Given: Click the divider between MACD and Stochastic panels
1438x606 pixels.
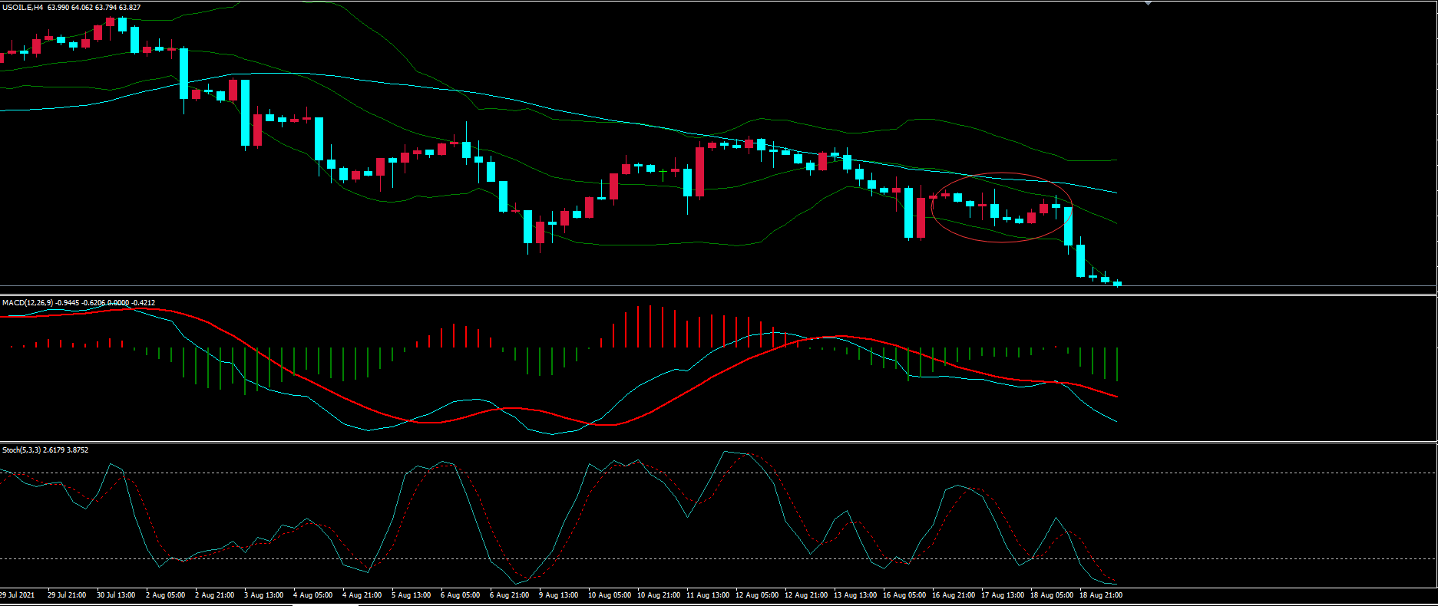Looking at the screenshot, I should [x=719, y=443].
